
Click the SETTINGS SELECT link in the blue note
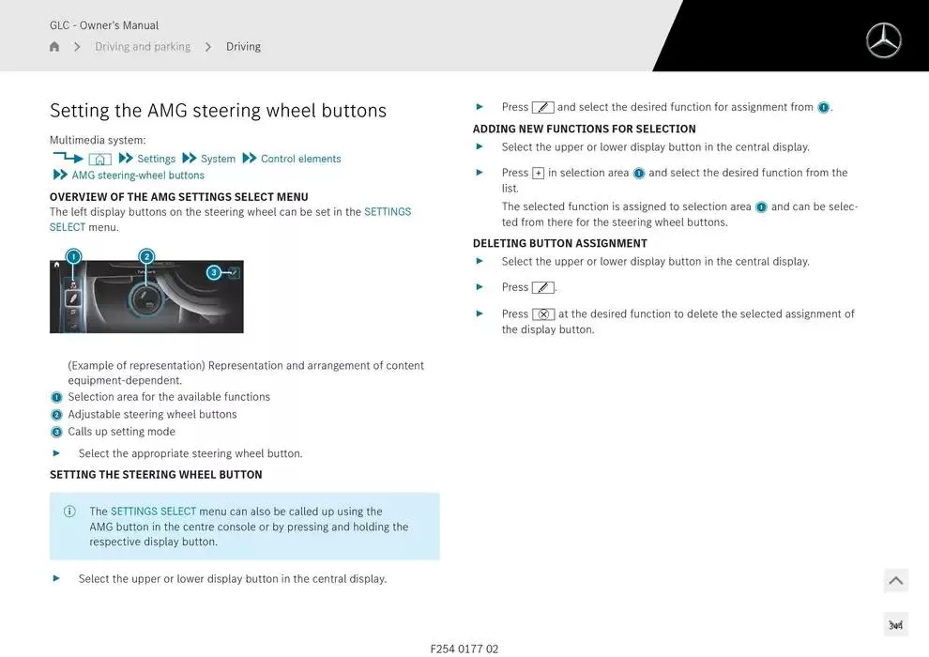(153, 512)
